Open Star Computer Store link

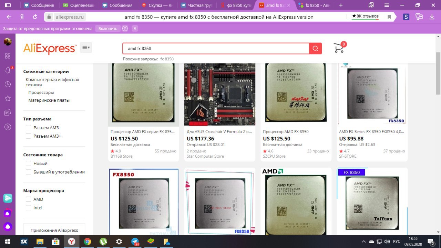coord(205,156)
